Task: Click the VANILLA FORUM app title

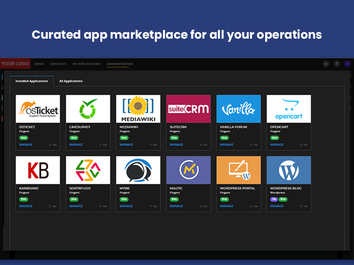Action: point(233,127)
